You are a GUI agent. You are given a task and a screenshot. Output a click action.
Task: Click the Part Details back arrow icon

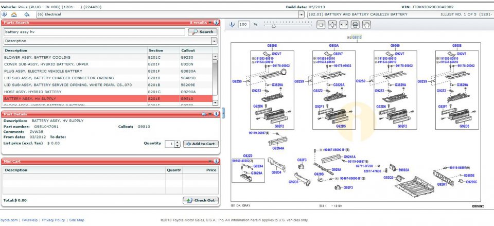click(x=204, y=114)
